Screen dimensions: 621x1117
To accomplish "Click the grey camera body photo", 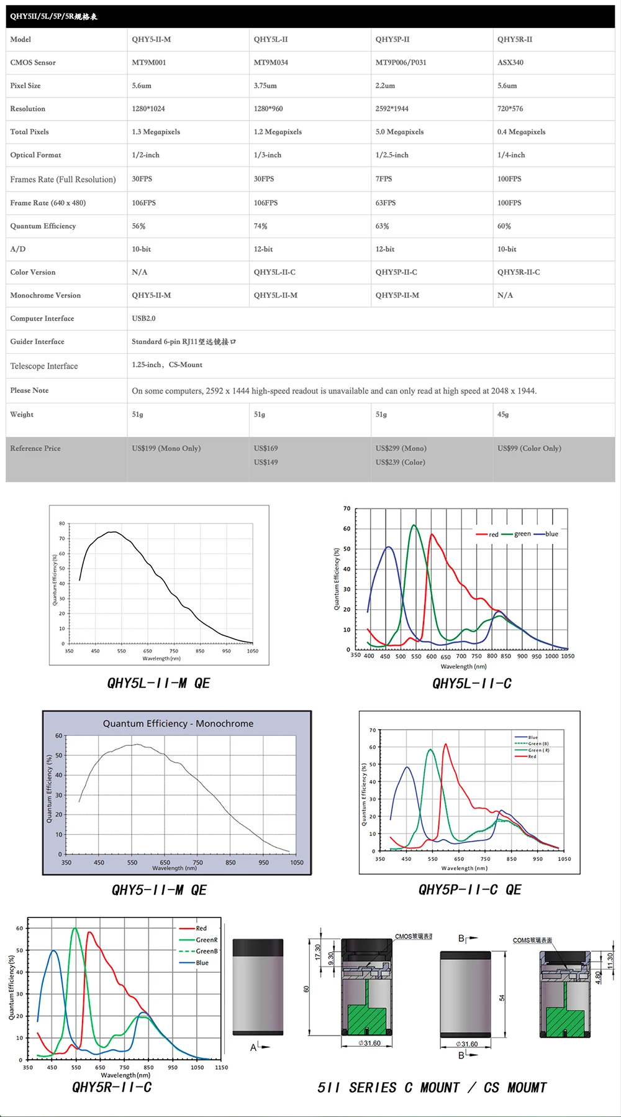I will click(x=258, y=987).
